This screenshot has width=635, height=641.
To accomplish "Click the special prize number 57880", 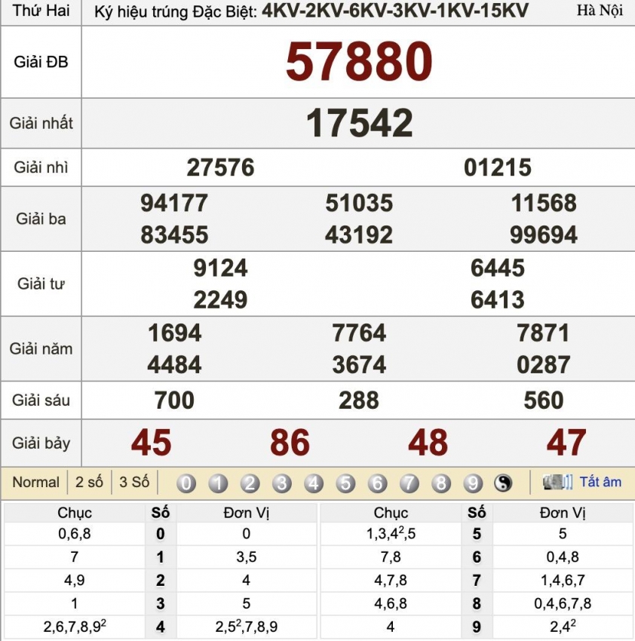I will tap(359, 62).
